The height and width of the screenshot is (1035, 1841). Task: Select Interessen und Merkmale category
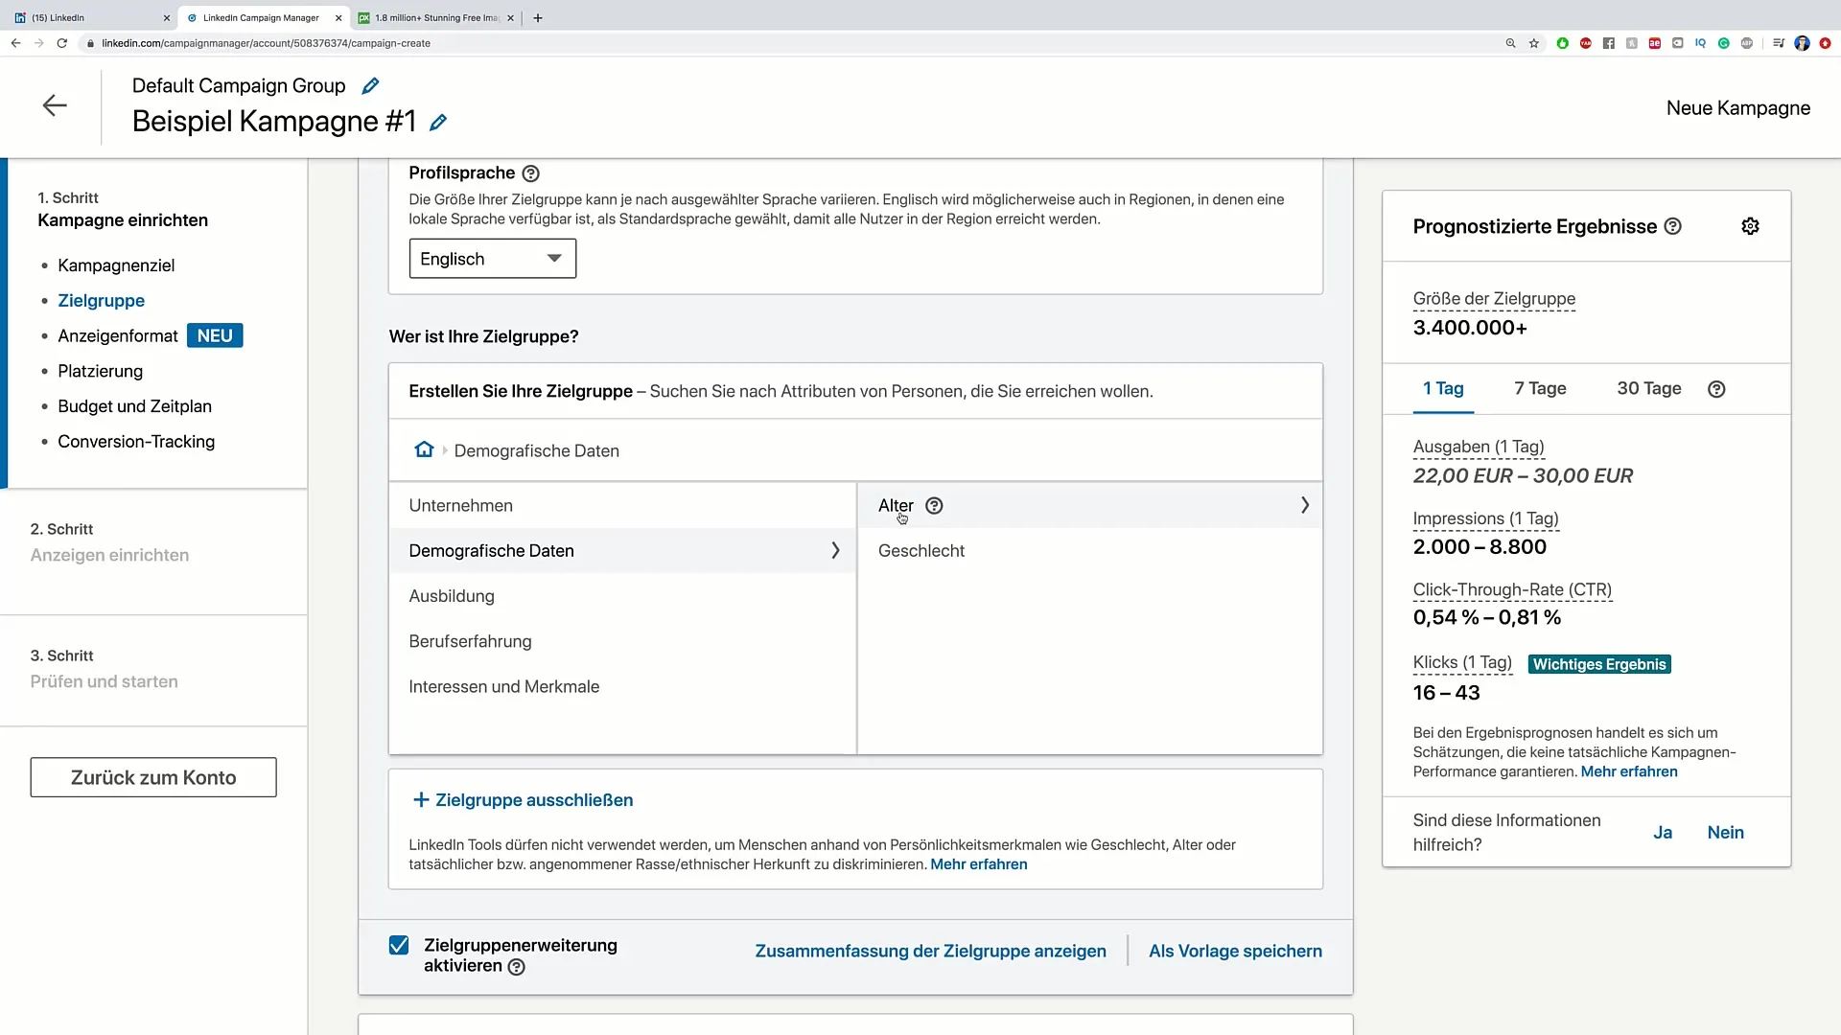point(622,686)
